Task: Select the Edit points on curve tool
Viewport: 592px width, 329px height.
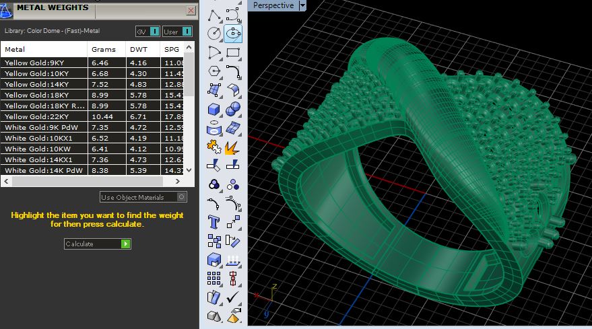Action: click(x=214, y=203)
